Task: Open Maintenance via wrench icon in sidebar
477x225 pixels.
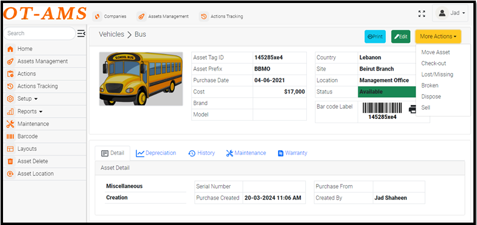Action: tap(10, 124)
